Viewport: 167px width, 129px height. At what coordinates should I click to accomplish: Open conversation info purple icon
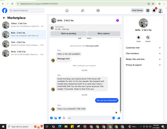click(118, 20)
